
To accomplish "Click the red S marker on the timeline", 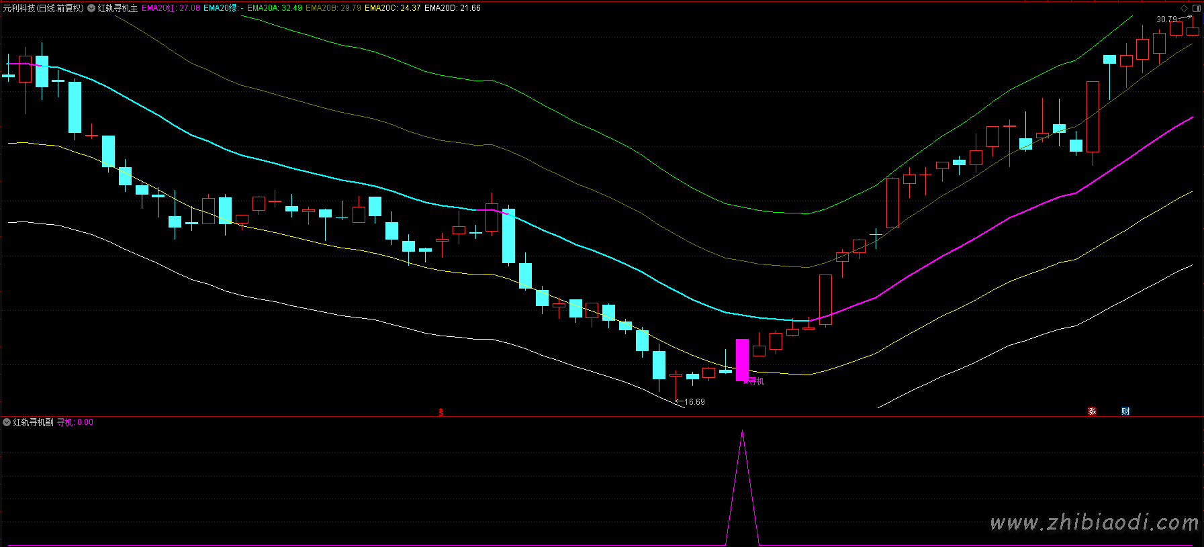I will (x=441, y=412).
